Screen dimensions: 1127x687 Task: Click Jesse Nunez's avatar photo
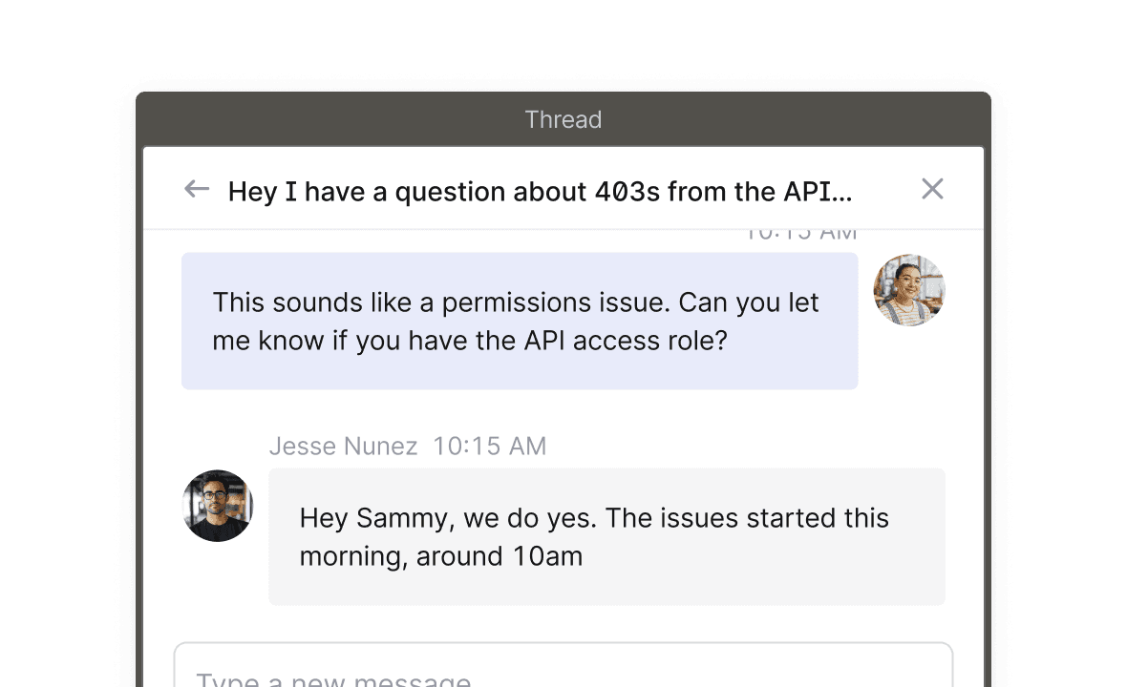click(x=218, y=506)
